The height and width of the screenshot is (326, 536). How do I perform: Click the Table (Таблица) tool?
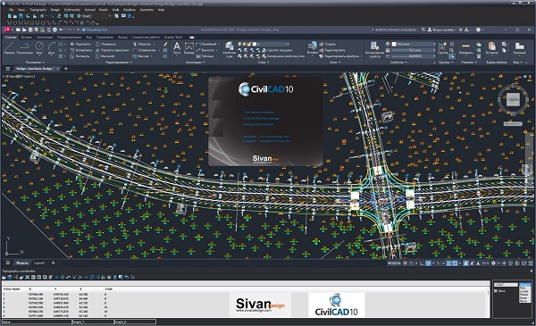(x=205, y=56)
